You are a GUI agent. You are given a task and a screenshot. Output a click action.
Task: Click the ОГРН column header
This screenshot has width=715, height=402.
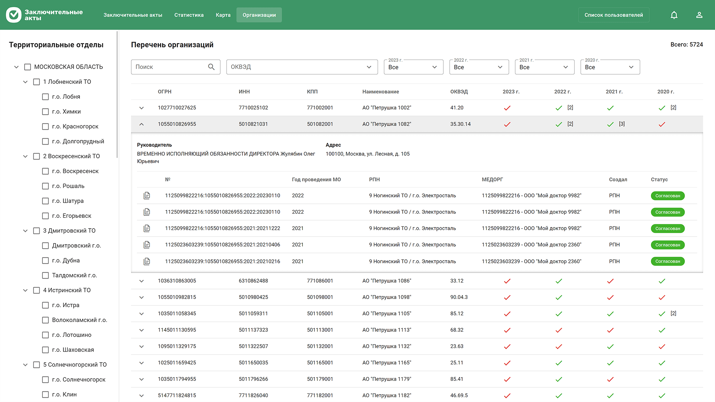[165, 92]
